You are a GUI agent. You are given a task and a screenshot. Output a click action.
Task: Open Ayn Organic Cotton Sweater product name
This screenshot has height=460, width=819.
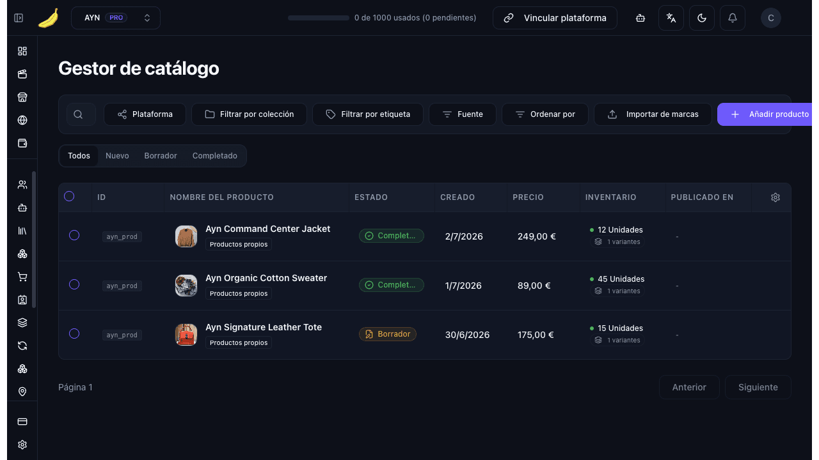pyautogui.click(x=266, y=278)
